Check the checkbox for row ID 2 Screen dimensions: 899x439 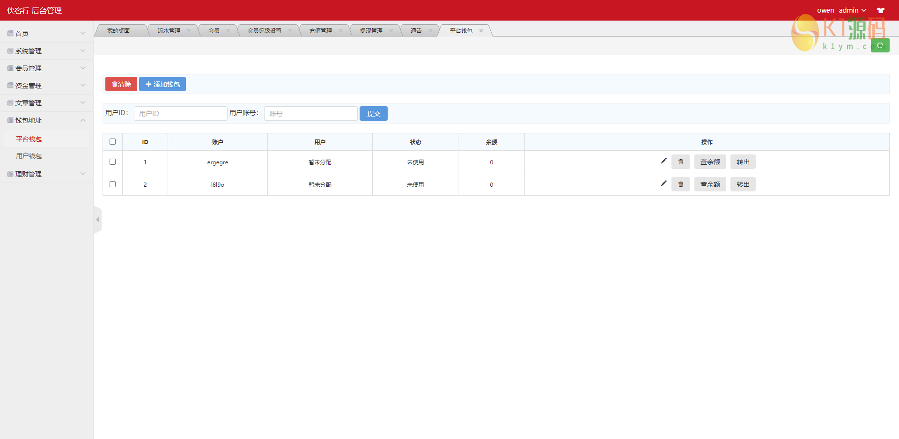112,184
